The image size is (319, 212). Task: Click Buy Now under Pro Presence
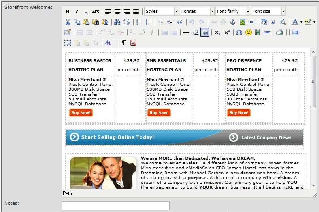coord(238,113)
